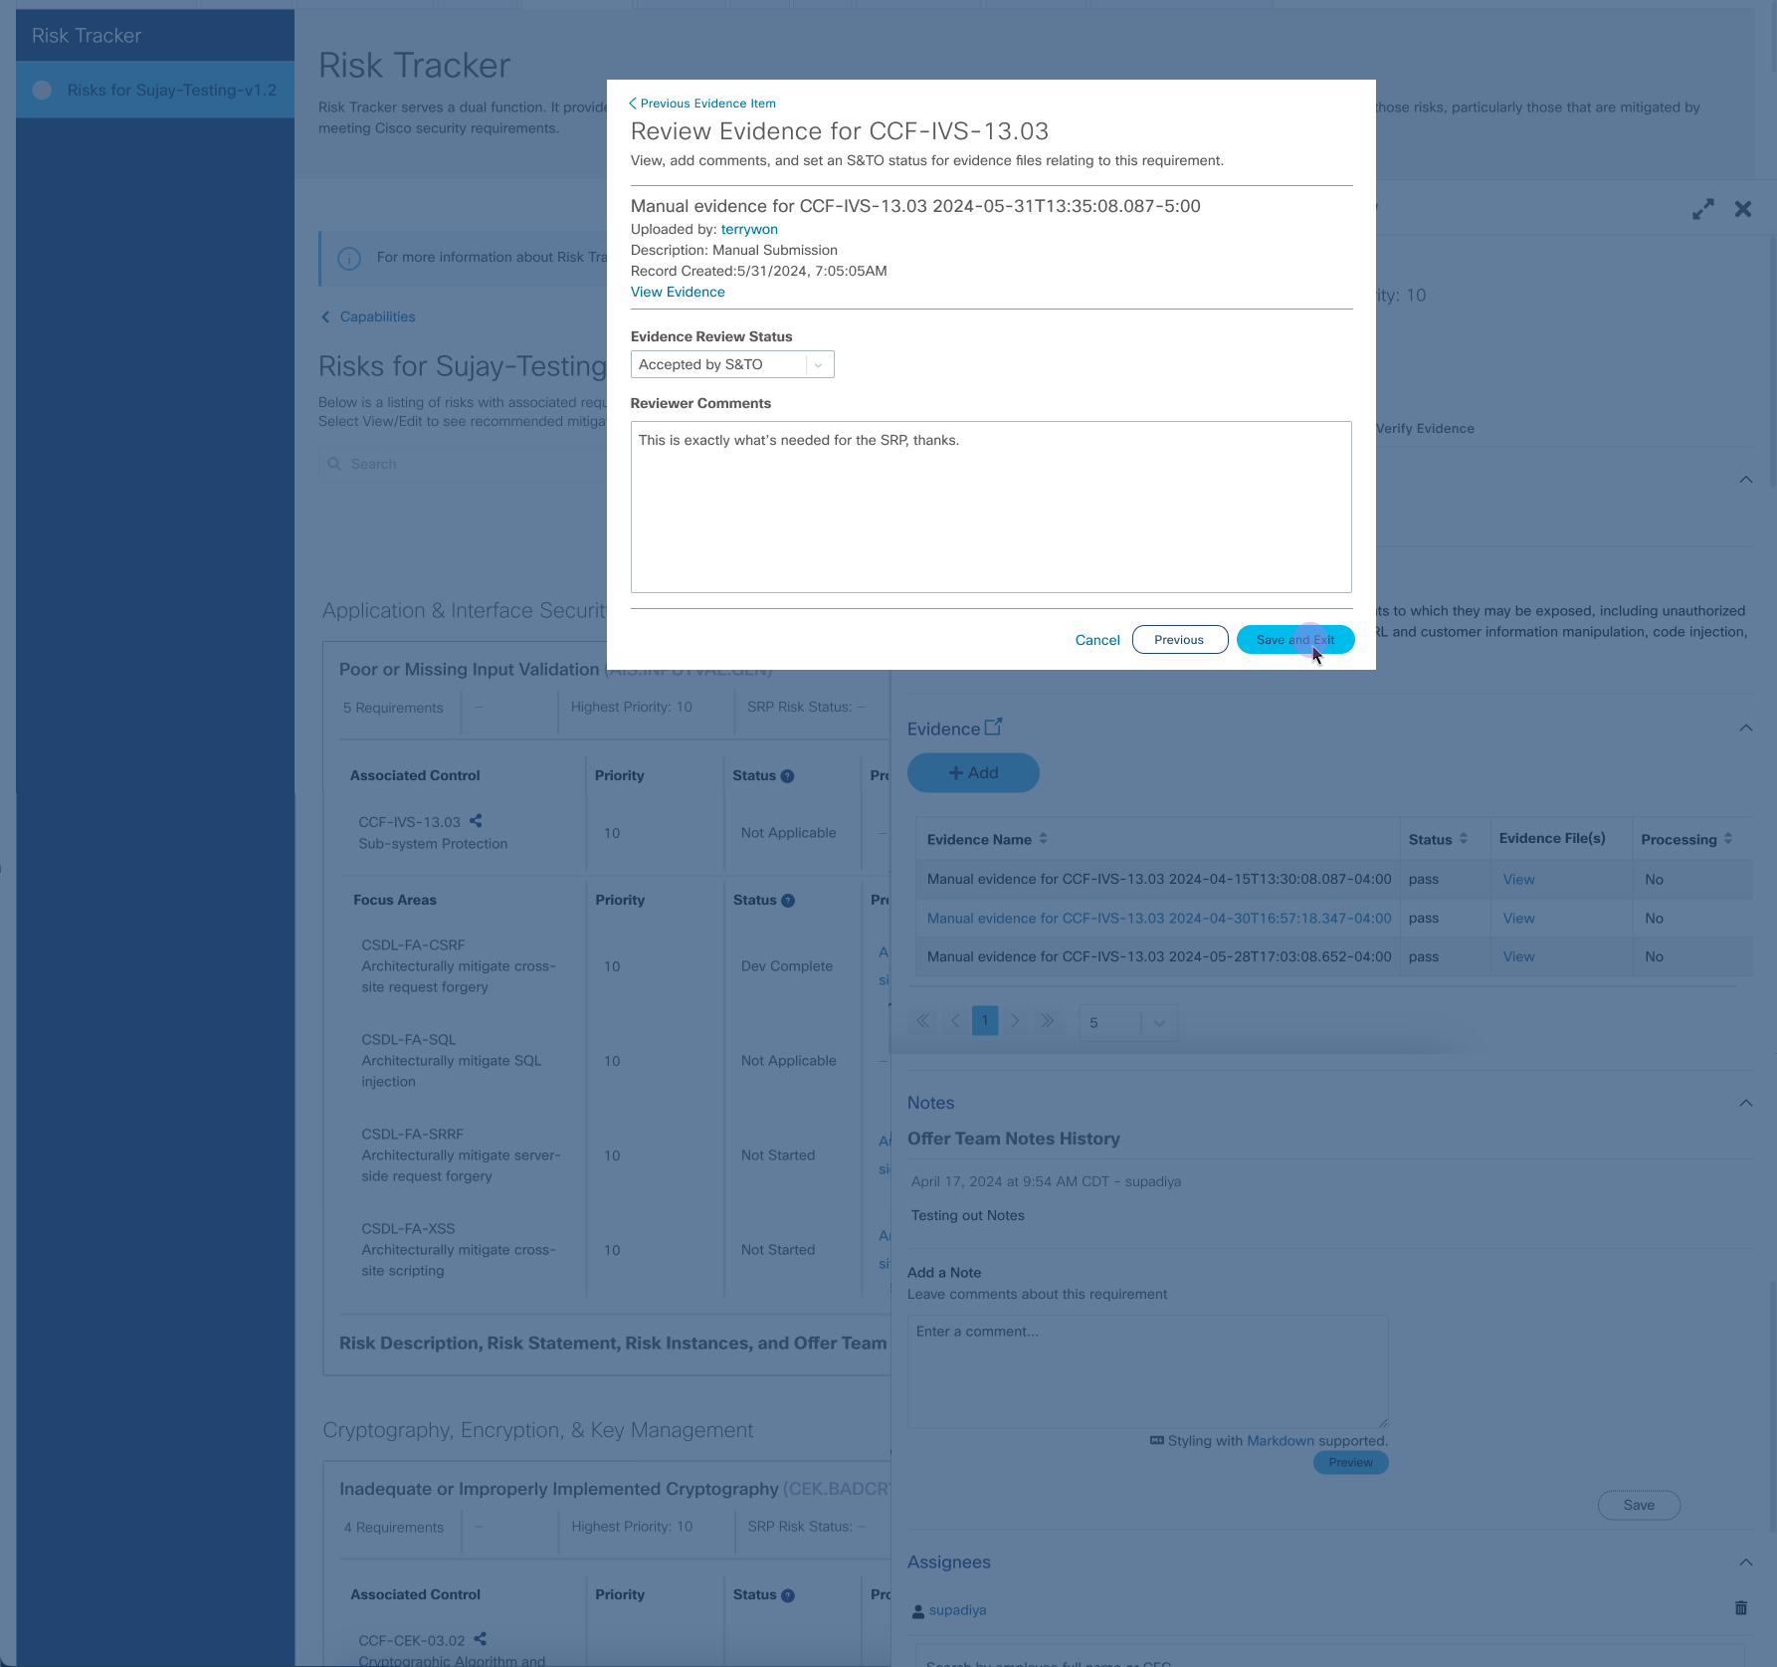The image size is (1777, 1667).
Task: Expand the side panel to full screen
Action: click(1703, 209)
